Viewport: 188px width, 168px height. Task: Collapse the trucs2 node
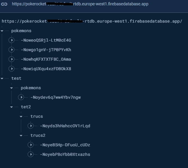point(21,135)
